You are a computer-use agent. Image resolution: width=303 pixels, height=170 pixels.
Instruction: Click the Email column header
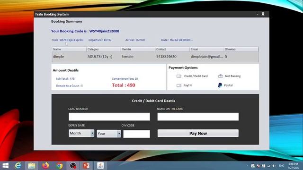pos(207,49)
